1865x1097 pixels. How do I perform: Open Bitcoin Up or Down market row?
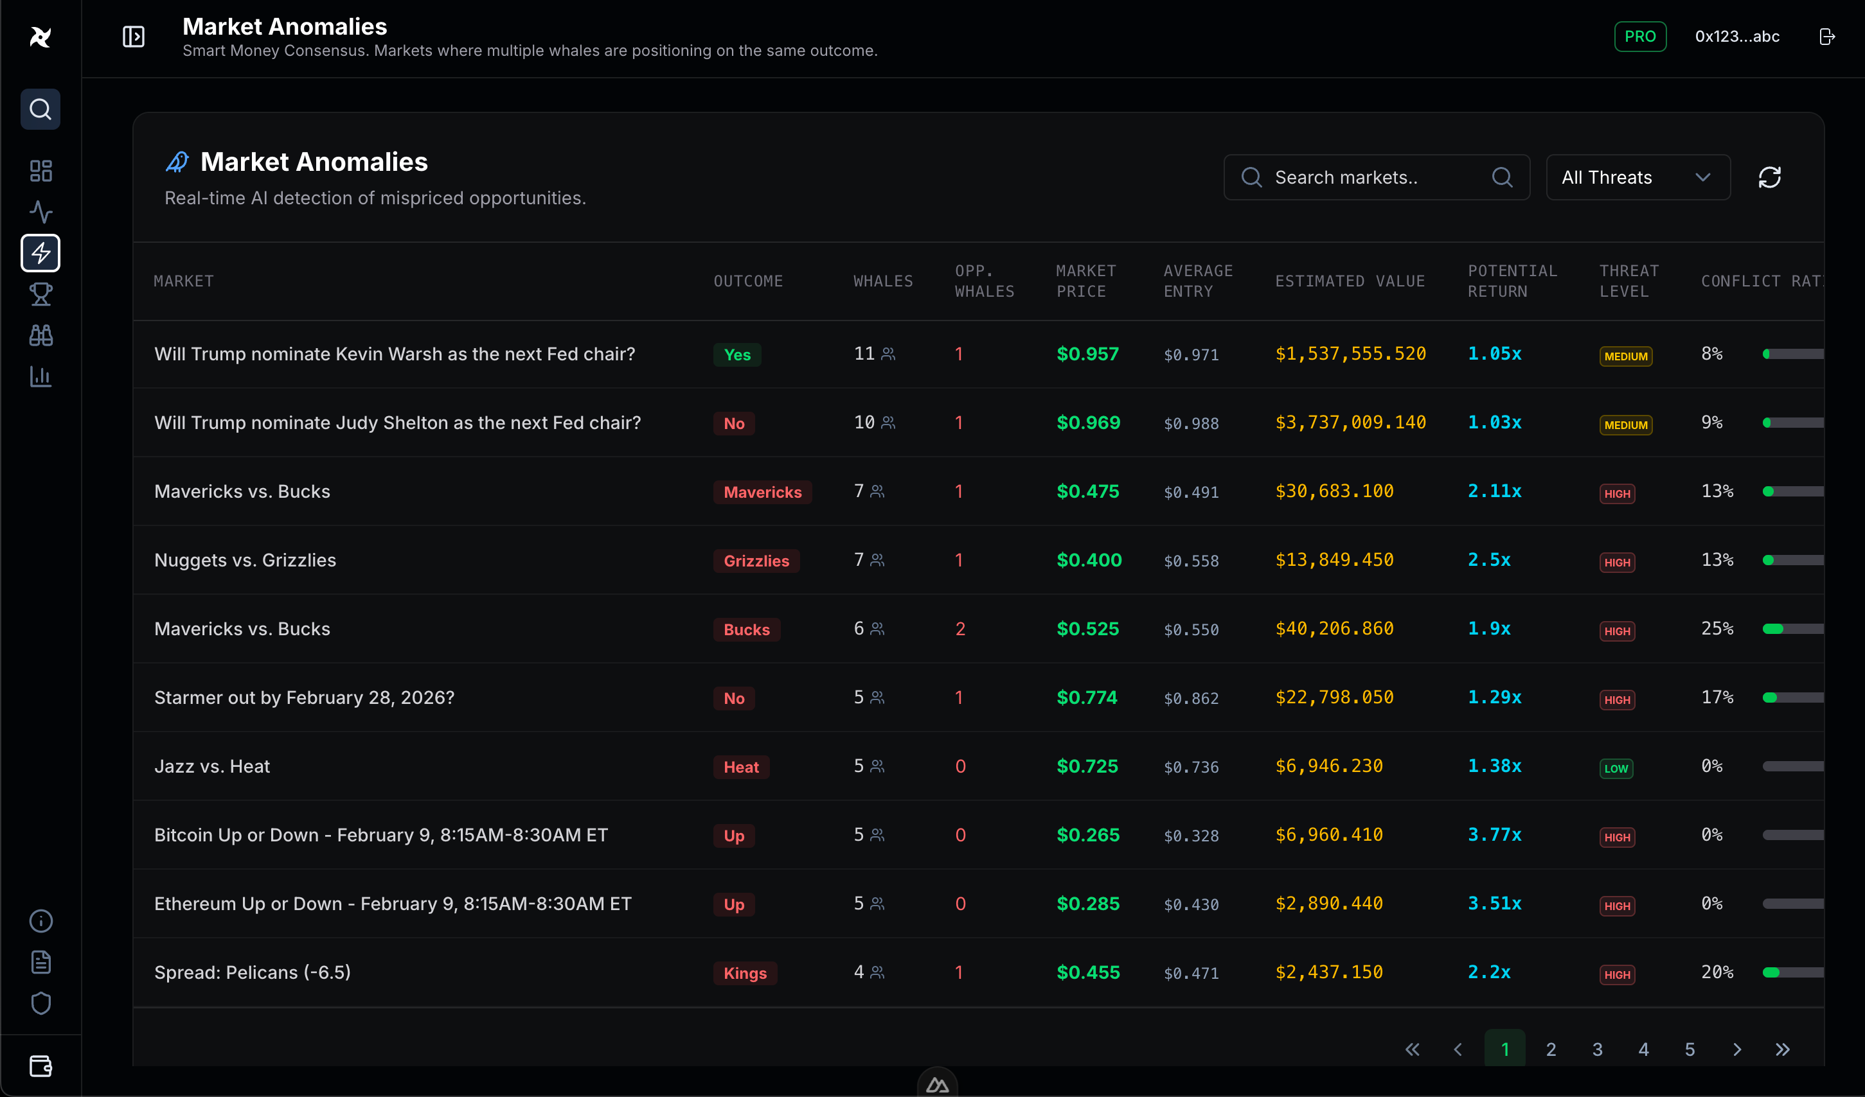(978, 835)
